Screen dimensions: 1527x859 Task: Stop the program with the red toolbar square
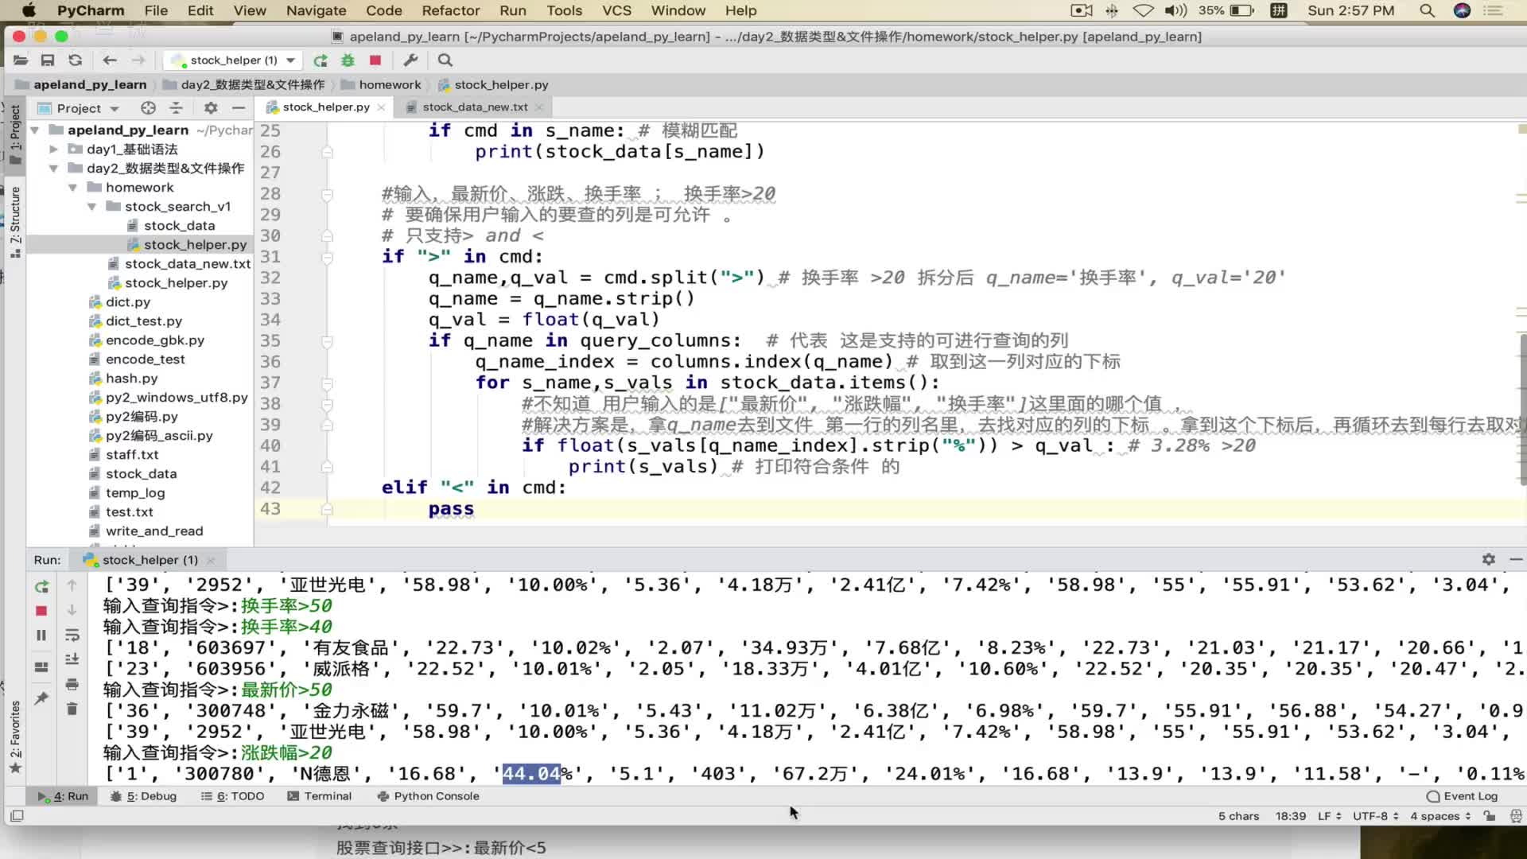(x=375, y=60)
